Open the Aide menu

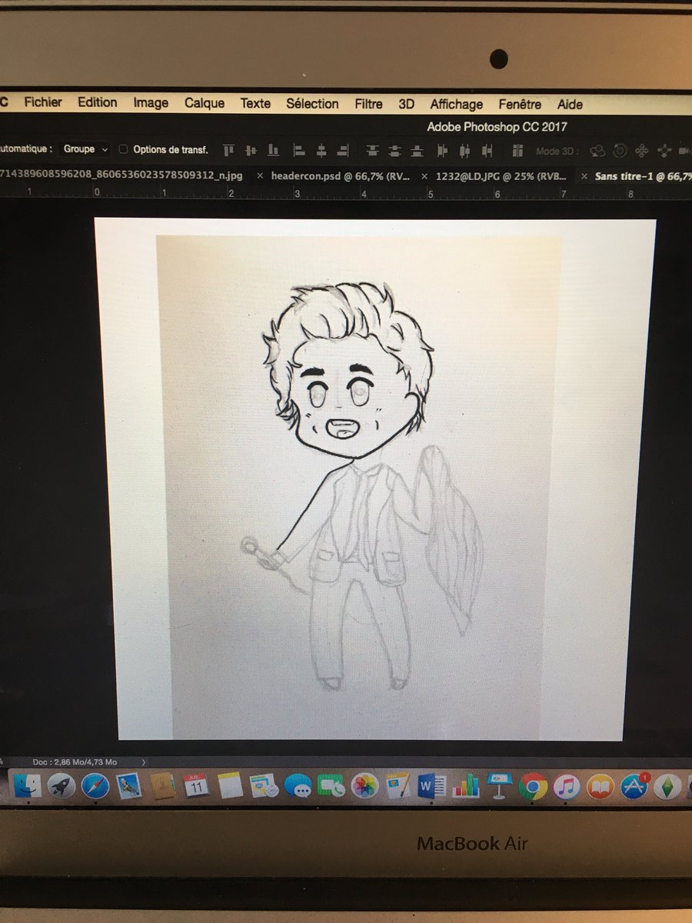(570, 105)
